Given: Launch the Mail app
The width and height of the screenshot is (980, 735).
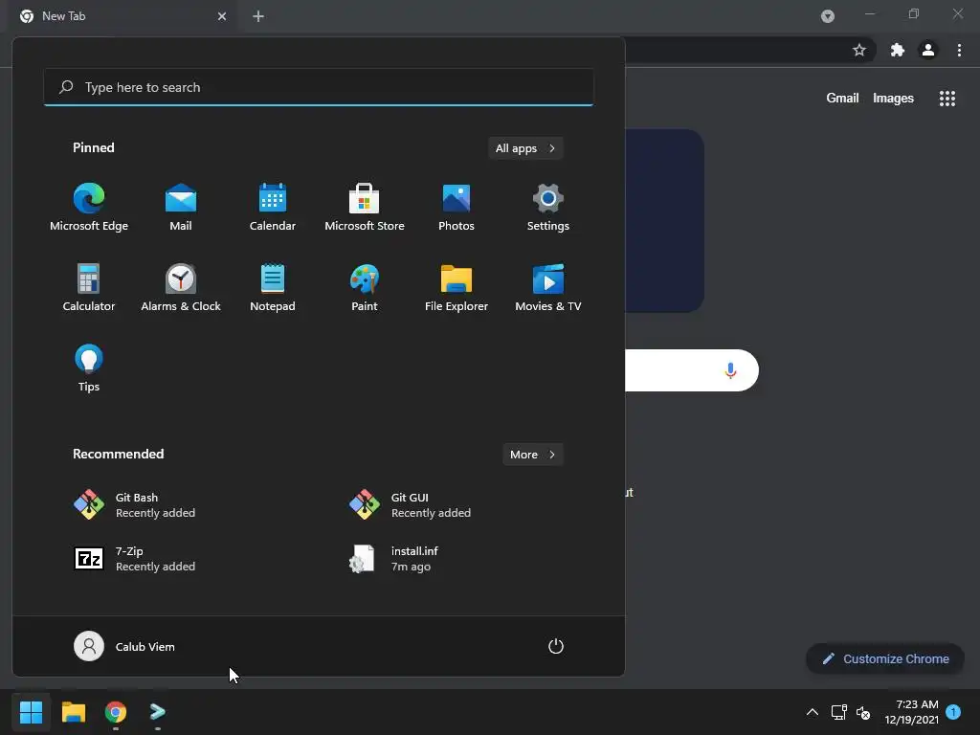Looking at the screenshot, I should (181, 208).
